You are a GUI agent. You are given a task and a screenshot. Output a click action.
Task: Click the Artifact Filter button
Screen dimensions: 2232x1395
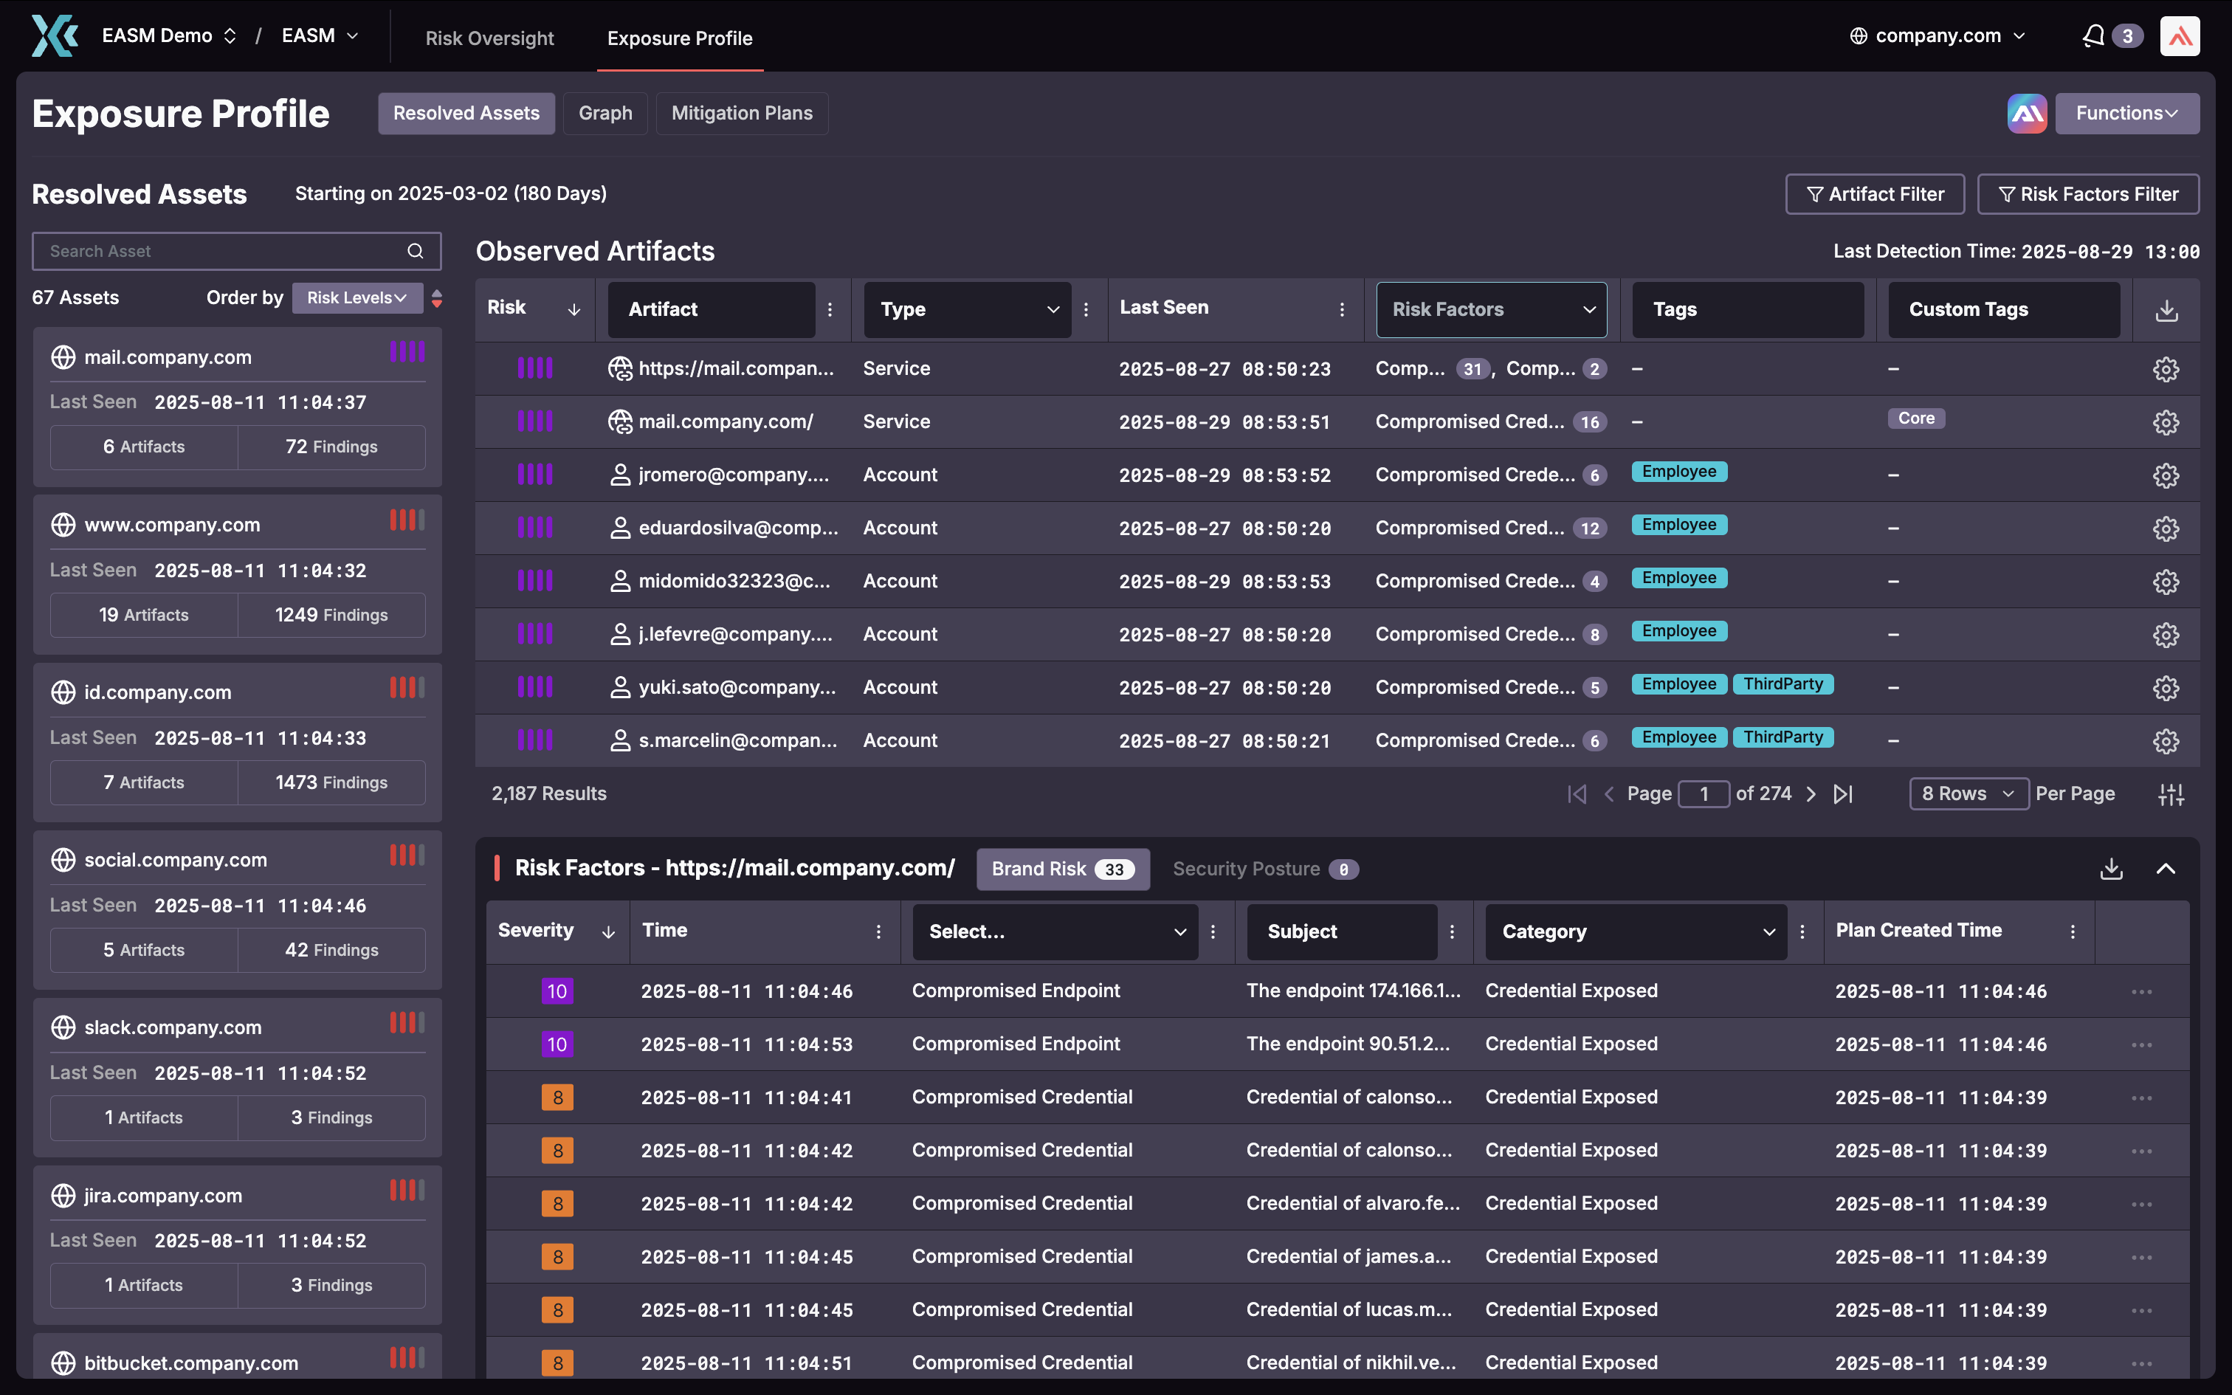point(1874,195)
